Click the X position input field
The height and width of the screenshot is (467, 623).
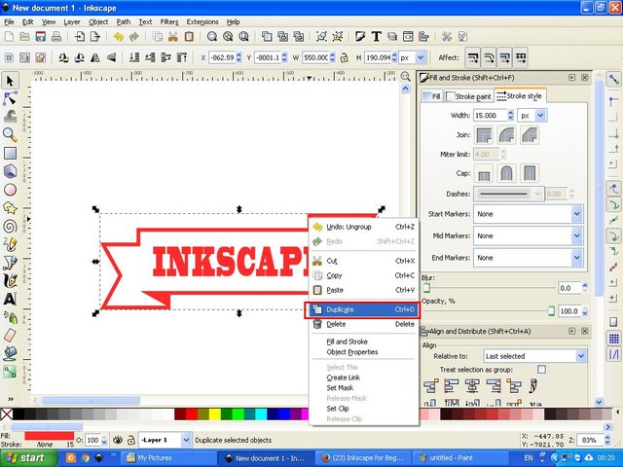pyautogui.click(x=222, y=58)
